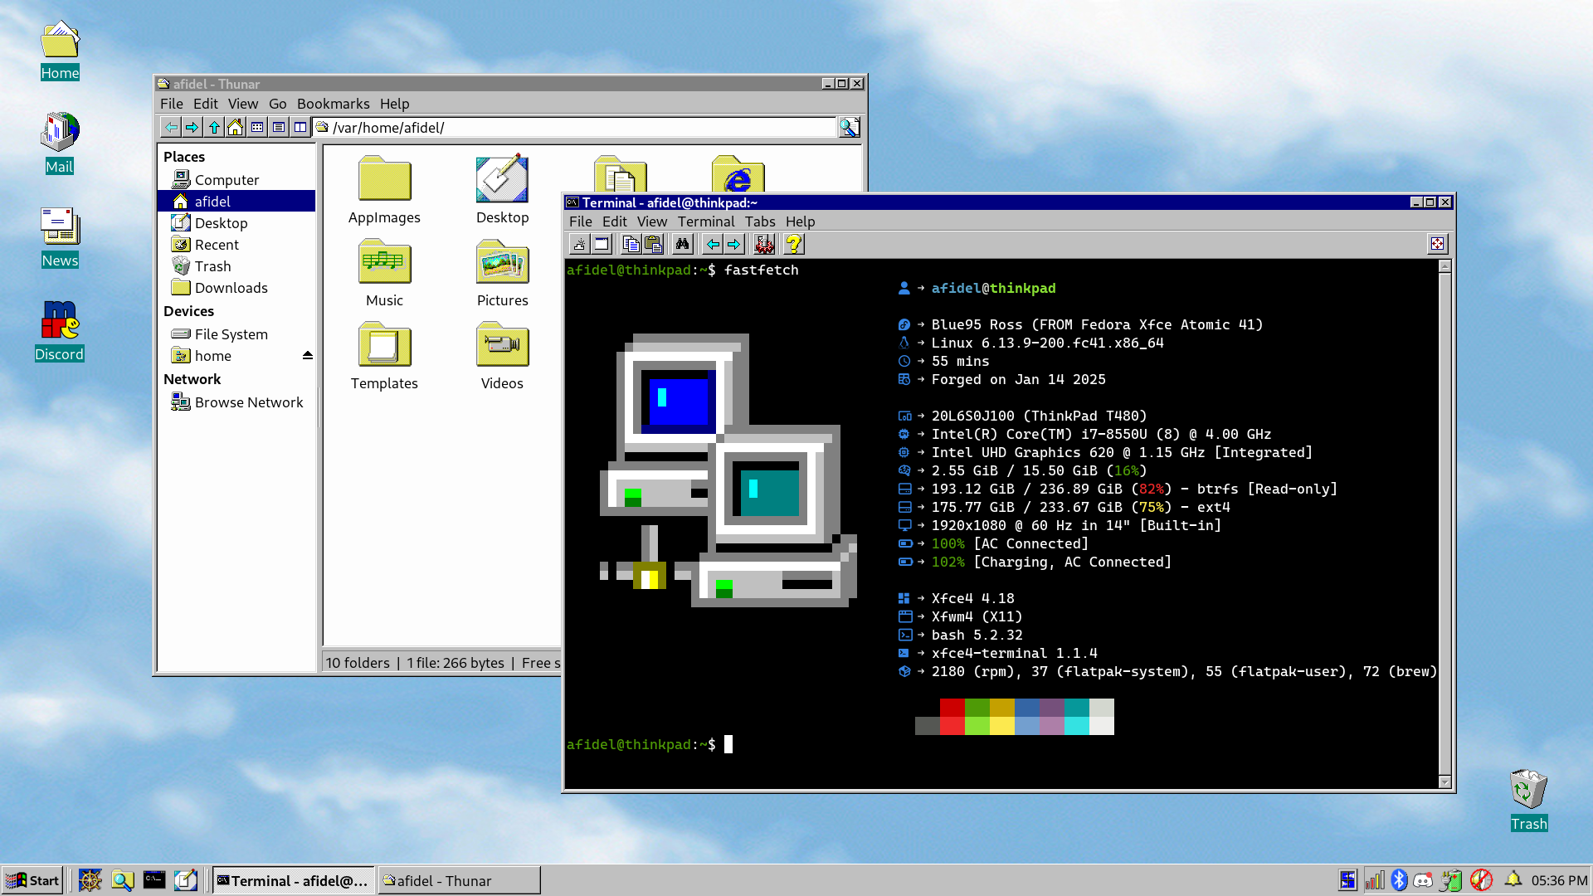Select the Pictures folder

(502, 273)
